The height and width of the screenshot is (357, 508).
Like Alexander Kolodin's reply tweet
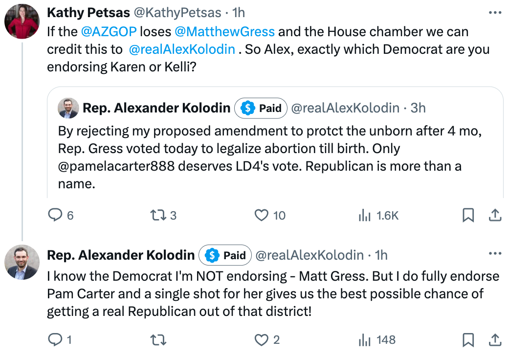click(x=263, y=340)
